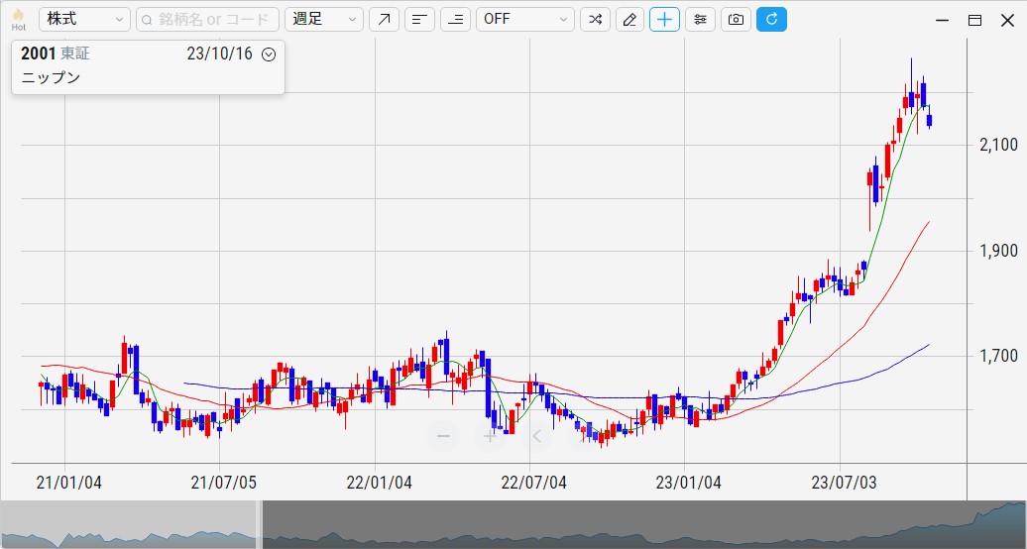
Task: Toggle the crosshair cursor button
Action: [664, 20]
